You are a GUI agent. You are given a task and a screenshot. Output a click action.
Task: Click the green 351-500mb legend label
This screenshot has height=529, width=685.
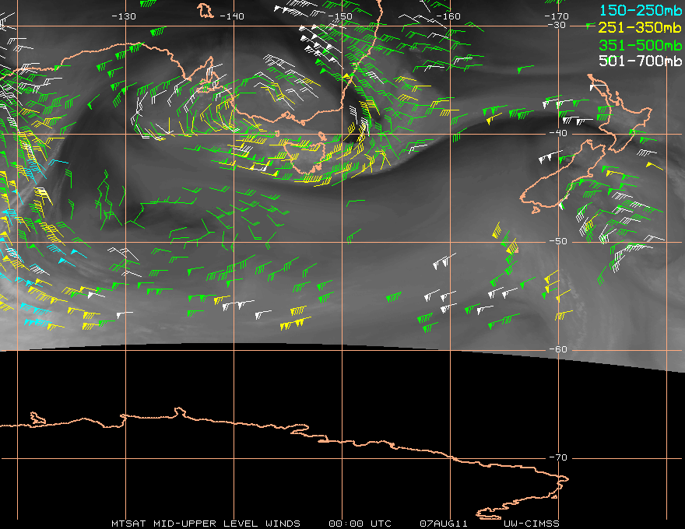coord(637,44)
